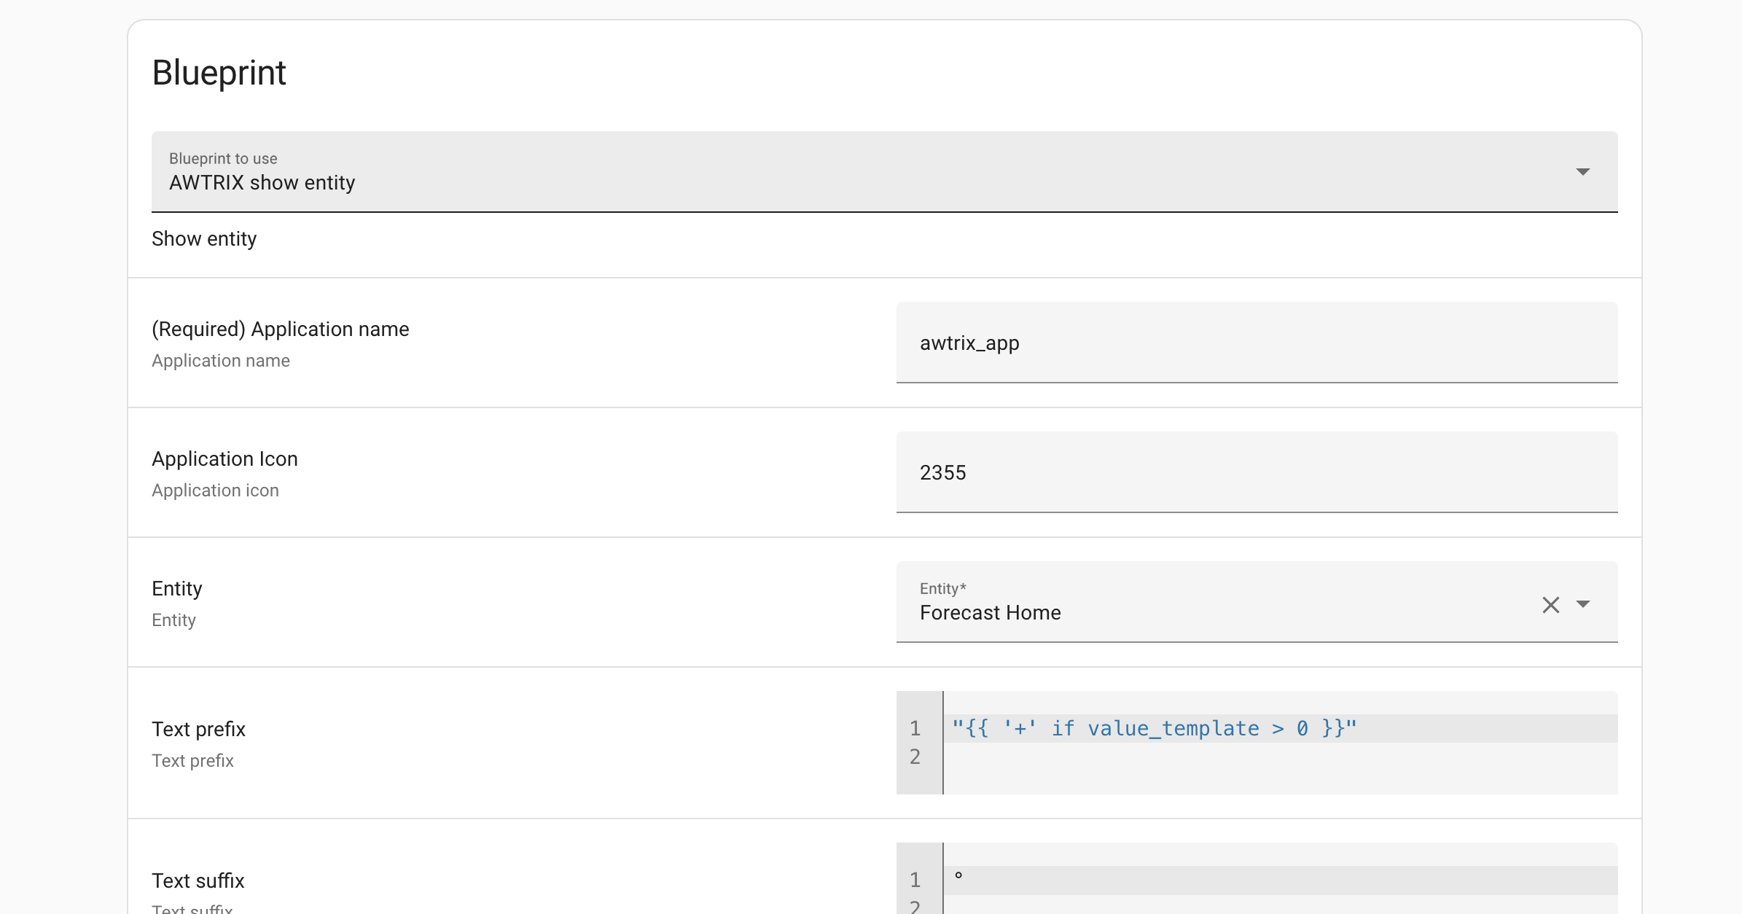Image resolution: width=1742 pixels, height=914 pixels.
Task: Click the Forecast Home entity picker text
Action: [990, 612]
